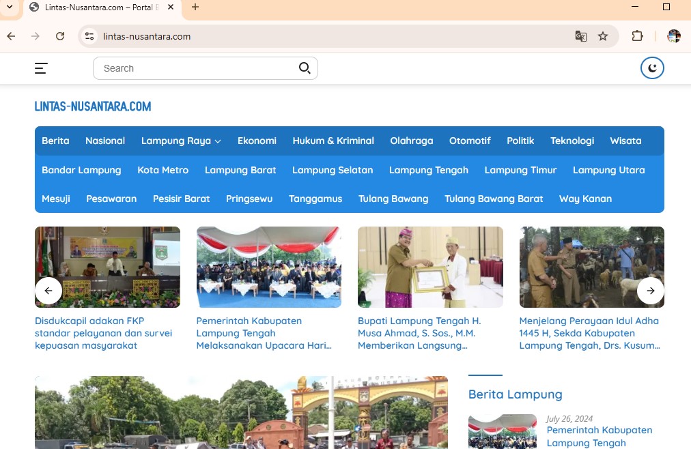Open the Chrome profile avatar

click(x=674, y=36)
